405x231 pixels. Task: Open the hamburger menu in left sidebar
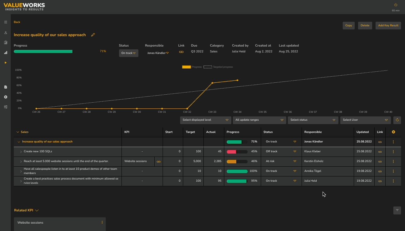(x=6, y=22)
